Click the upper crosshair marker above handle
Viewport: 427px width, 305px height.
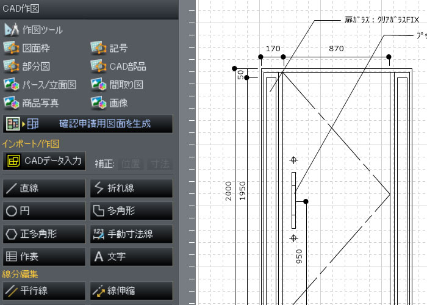(x=293, y=160)
